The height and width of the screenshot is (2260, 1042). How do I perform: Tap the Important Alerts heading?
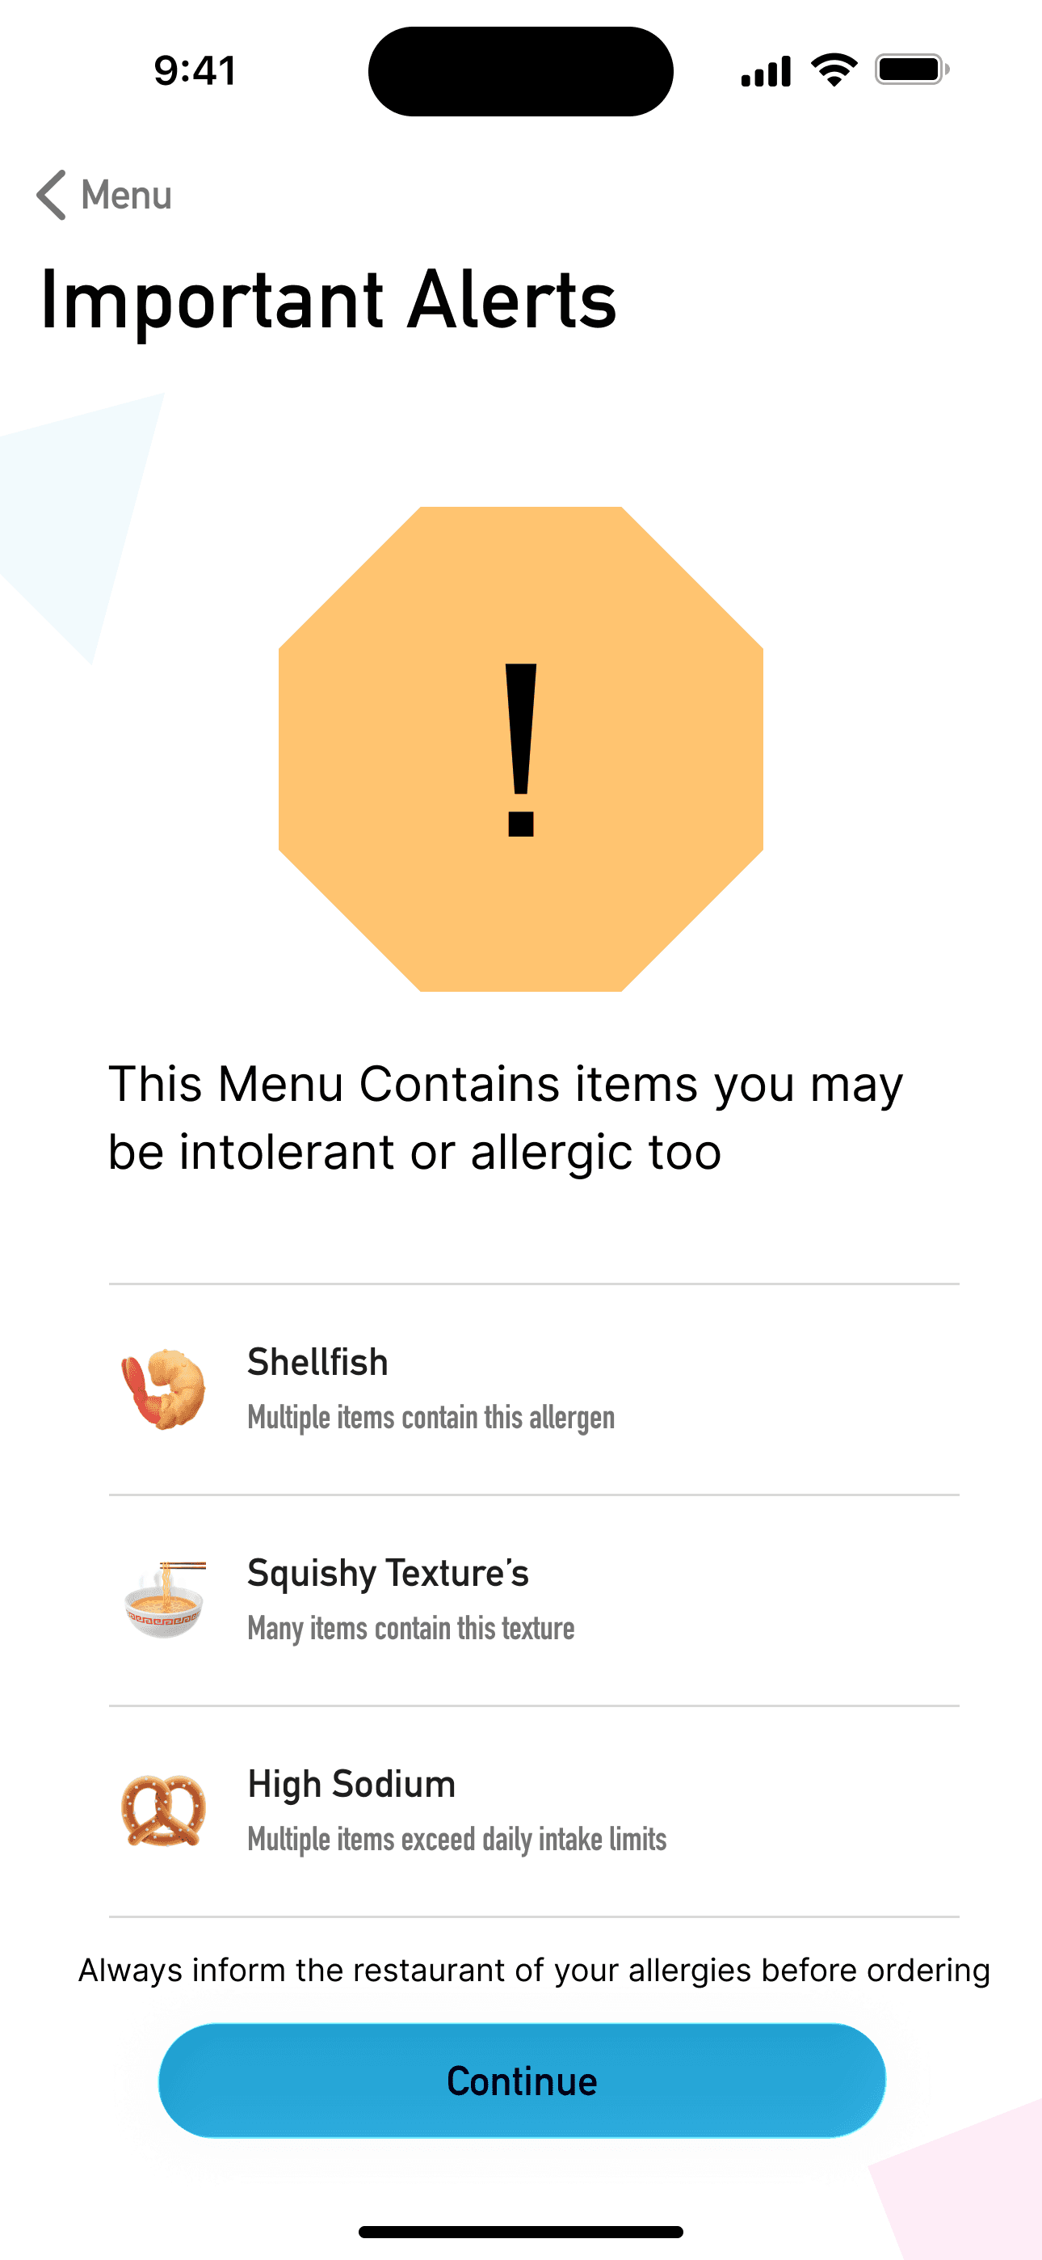coord(329,299)
